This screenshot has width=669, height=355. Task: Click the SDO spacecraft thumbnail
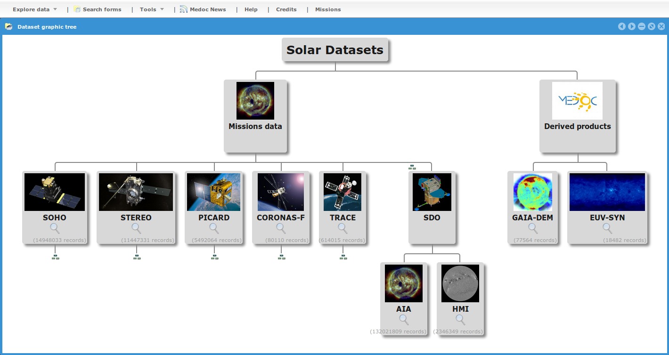click(432, 192)
